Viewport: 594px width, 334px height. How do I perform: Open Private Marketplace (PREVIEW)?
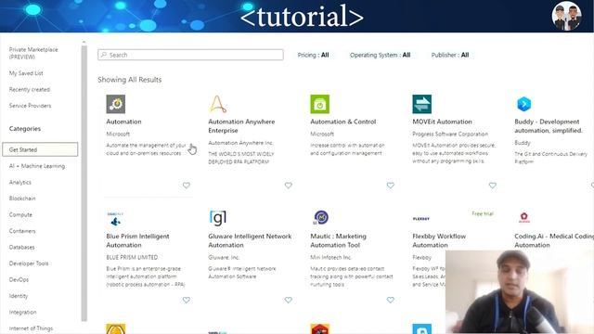click(33, 53)
